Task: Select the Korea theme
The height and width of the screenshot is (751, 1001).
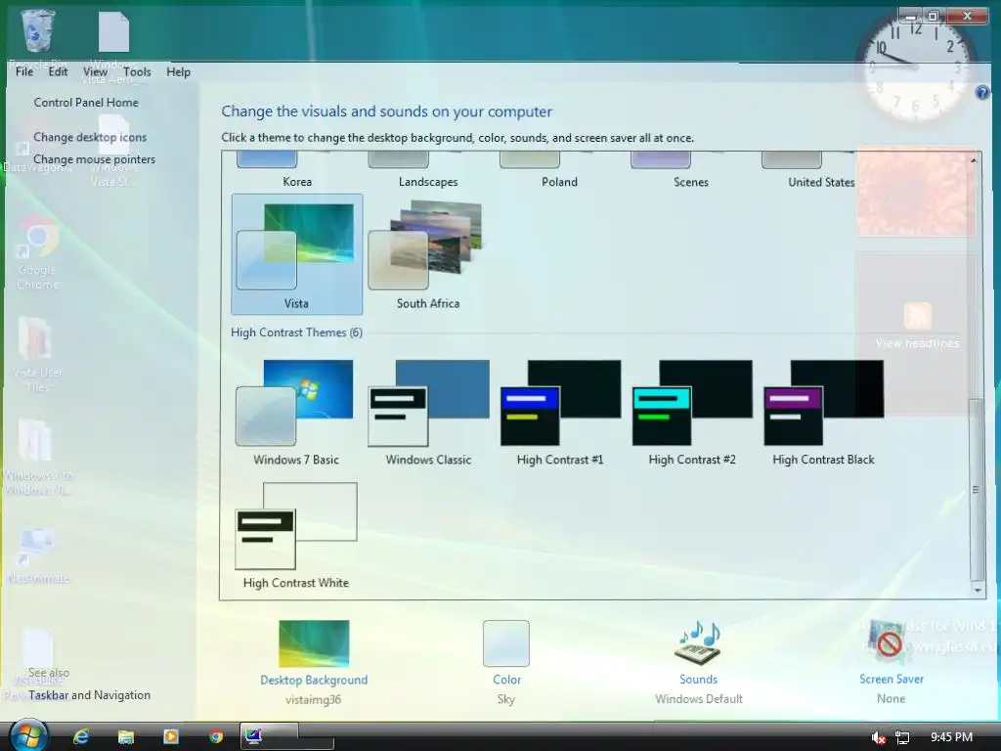Action: (x=297, y=170)
